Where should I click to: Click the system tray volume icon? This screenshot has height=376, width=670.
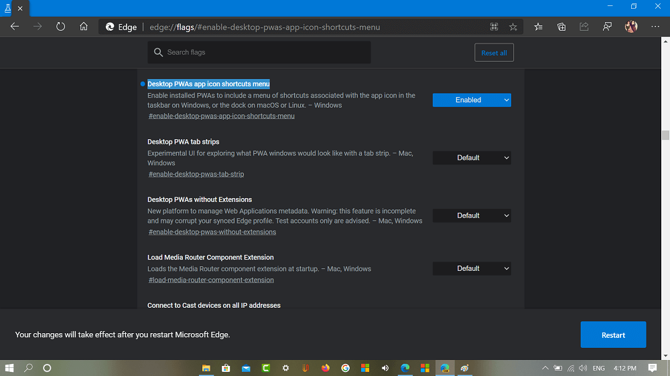pyautogui.click(x=583, y=368)
